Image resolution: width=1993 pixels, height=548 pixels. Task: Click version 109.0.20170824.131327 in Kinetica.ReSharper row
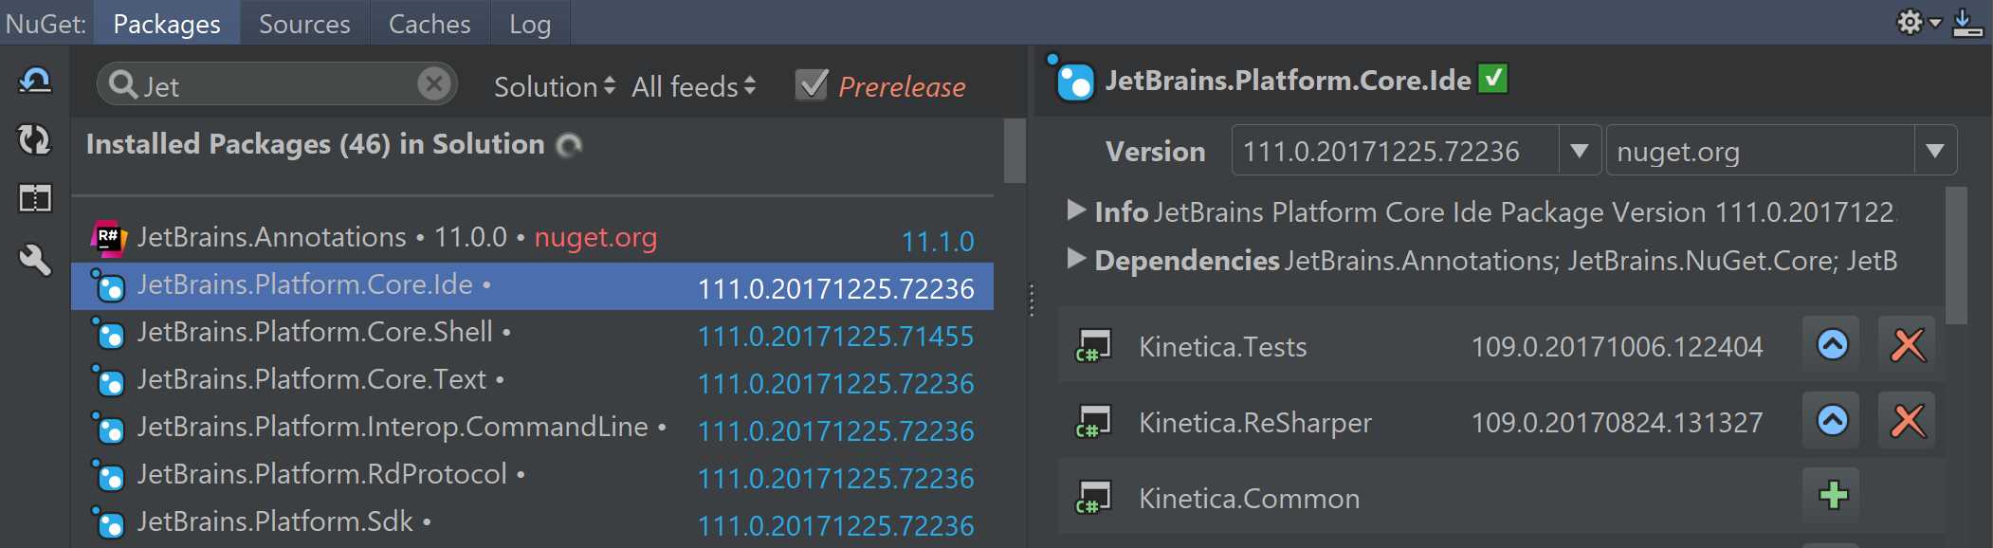(1617, 423)
